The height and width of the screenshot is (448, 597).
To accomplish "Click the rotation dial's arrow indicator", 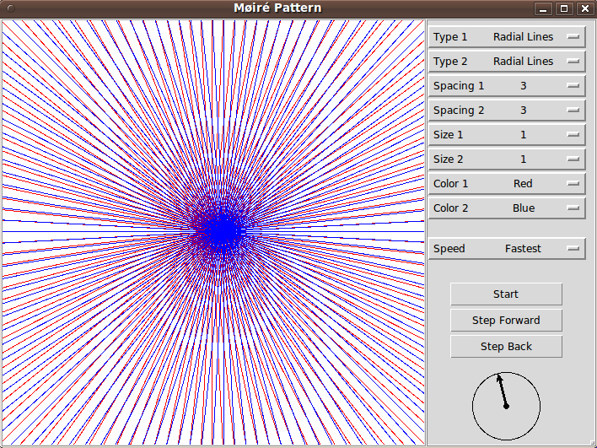I will tap(503, 391).
